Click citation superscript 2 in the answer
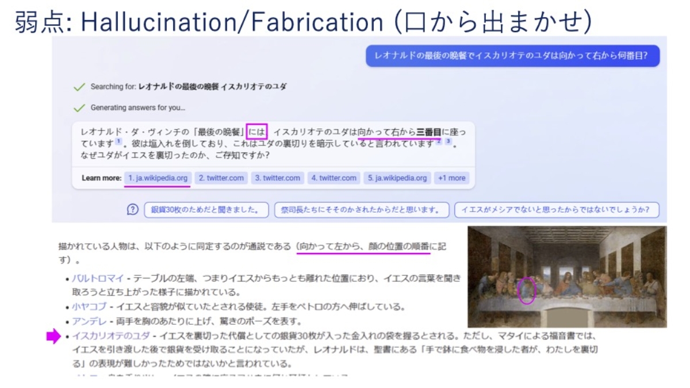This screenshot has height=388, width=690. [438, 143]
